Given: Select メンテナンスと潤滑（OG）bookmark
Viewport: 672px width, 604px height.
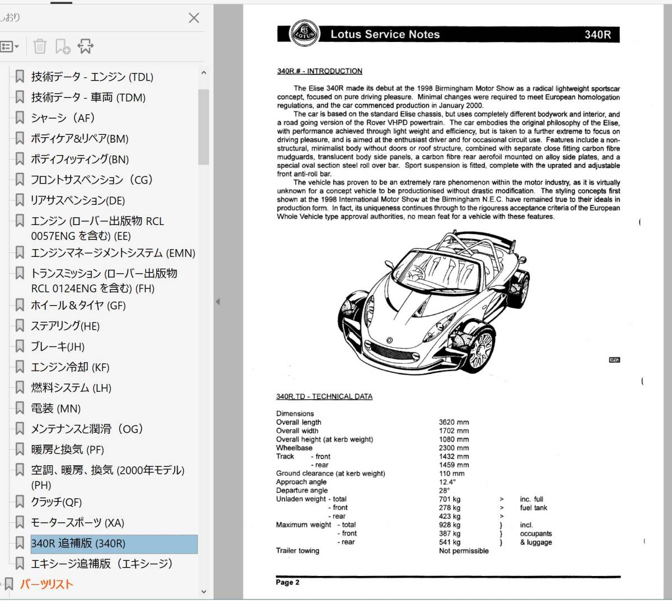Looking at the screenshot, I should pyautogui.click(x=87, y=429).
